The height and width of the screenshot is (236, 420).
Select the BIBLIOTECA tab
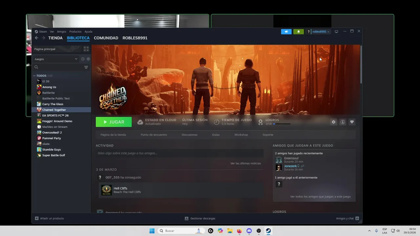click(x=78, y=38)
